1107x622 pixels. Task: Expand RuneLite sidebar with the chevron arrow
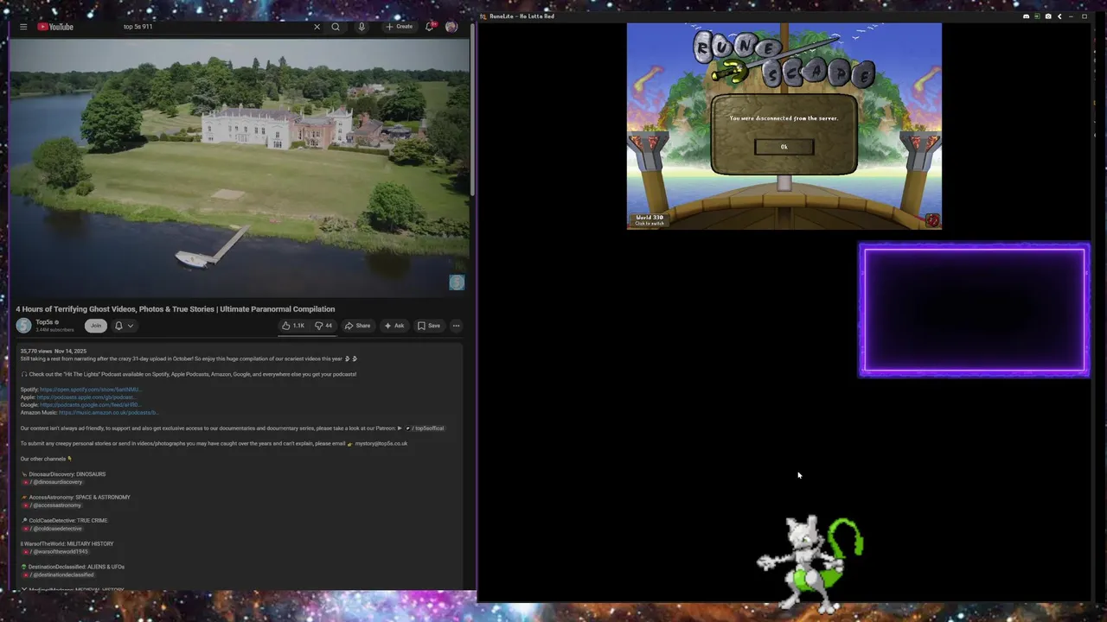1059,16
